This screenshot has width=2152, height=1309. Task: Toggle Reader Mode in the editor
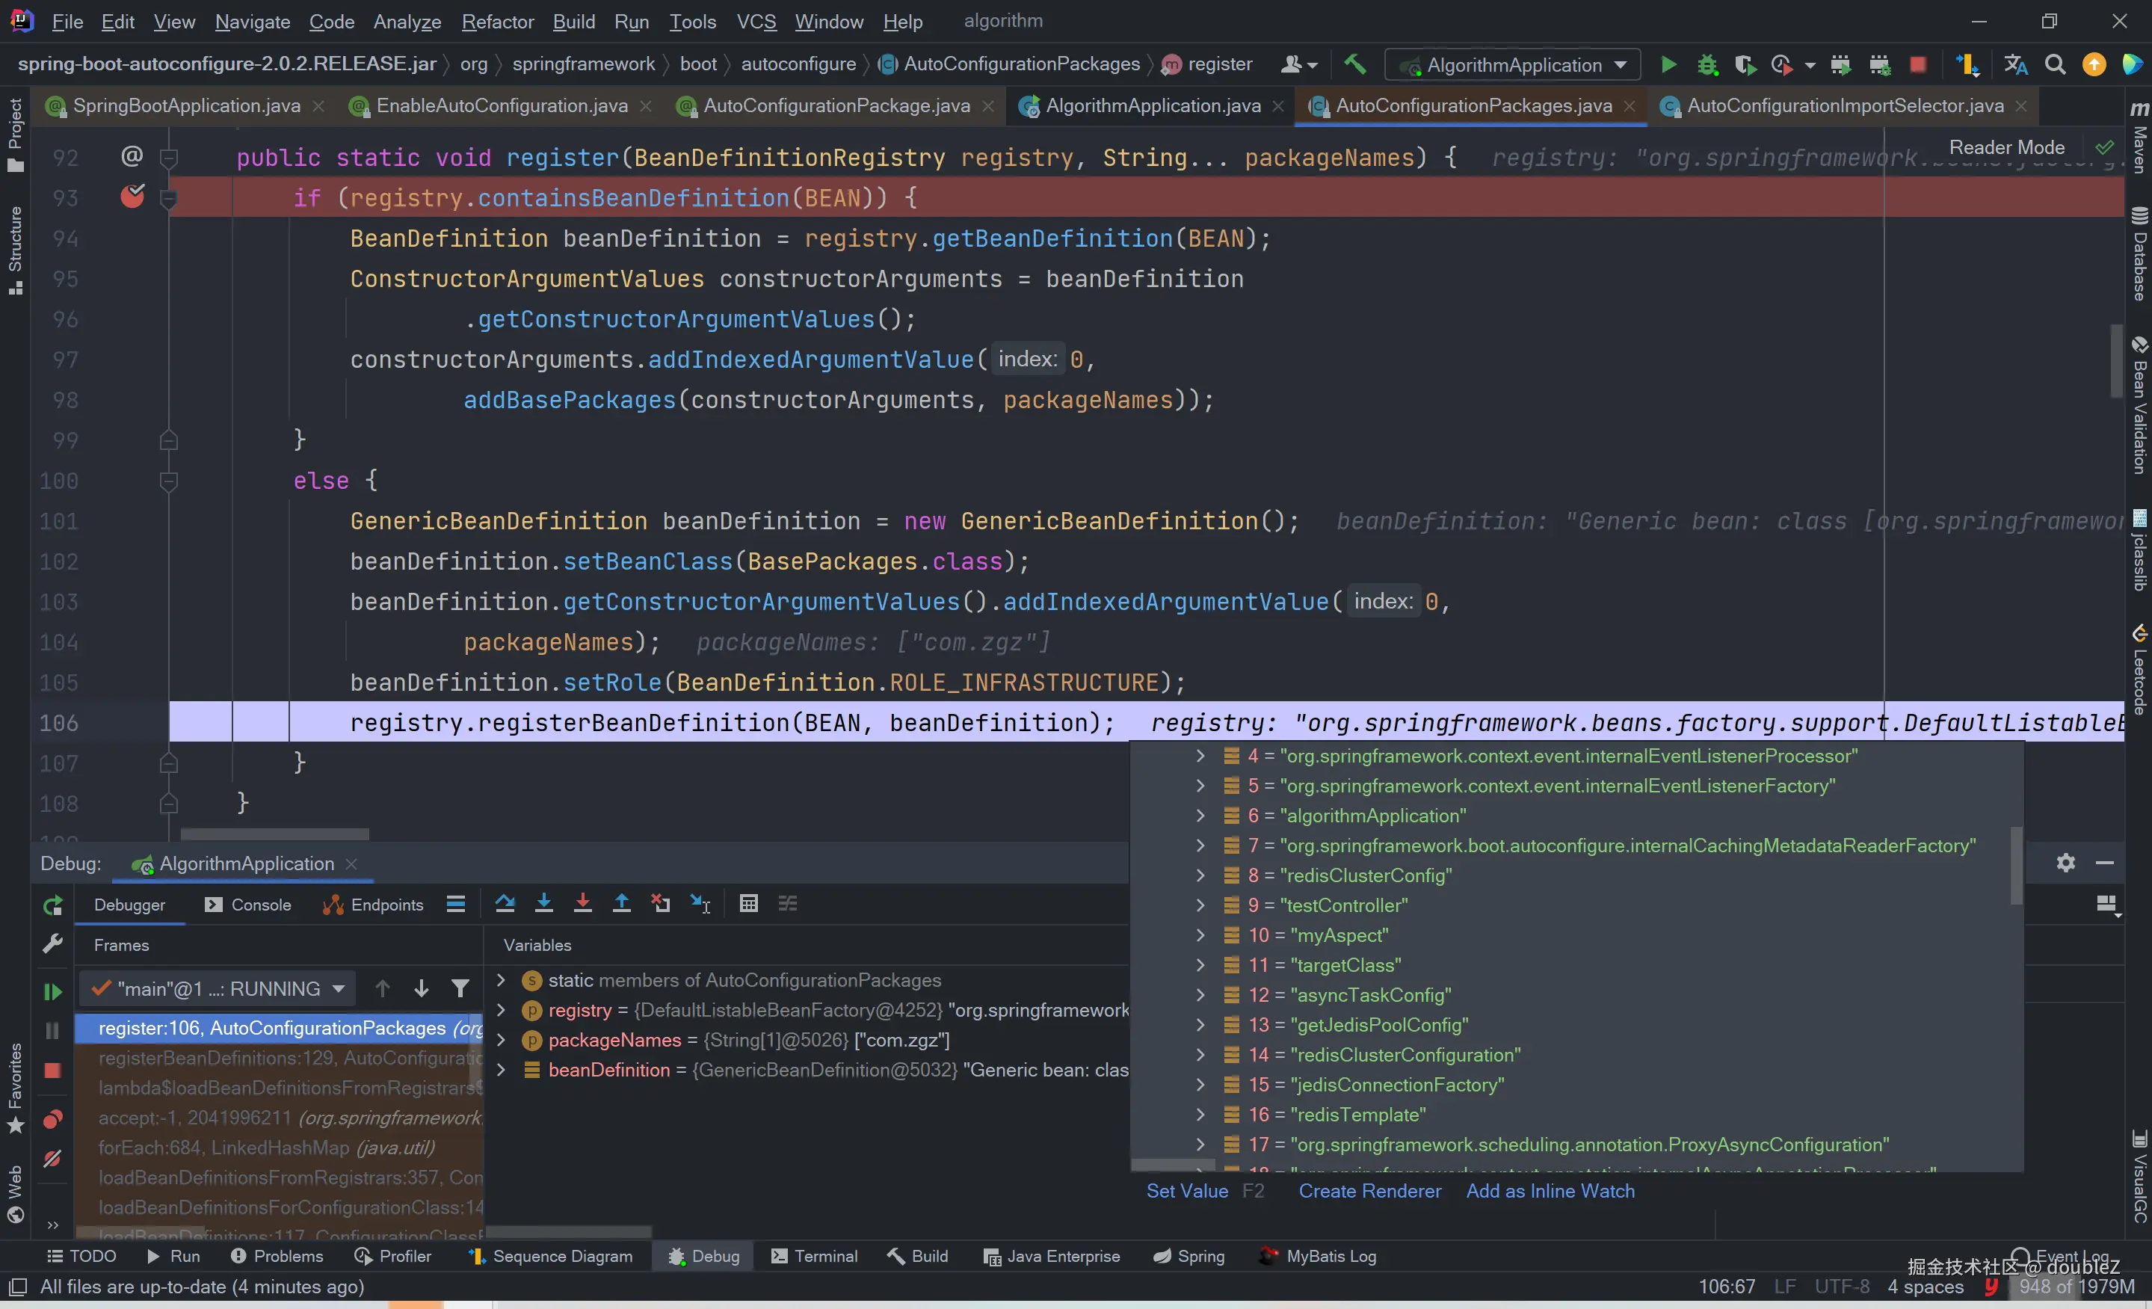[2006, 147]
